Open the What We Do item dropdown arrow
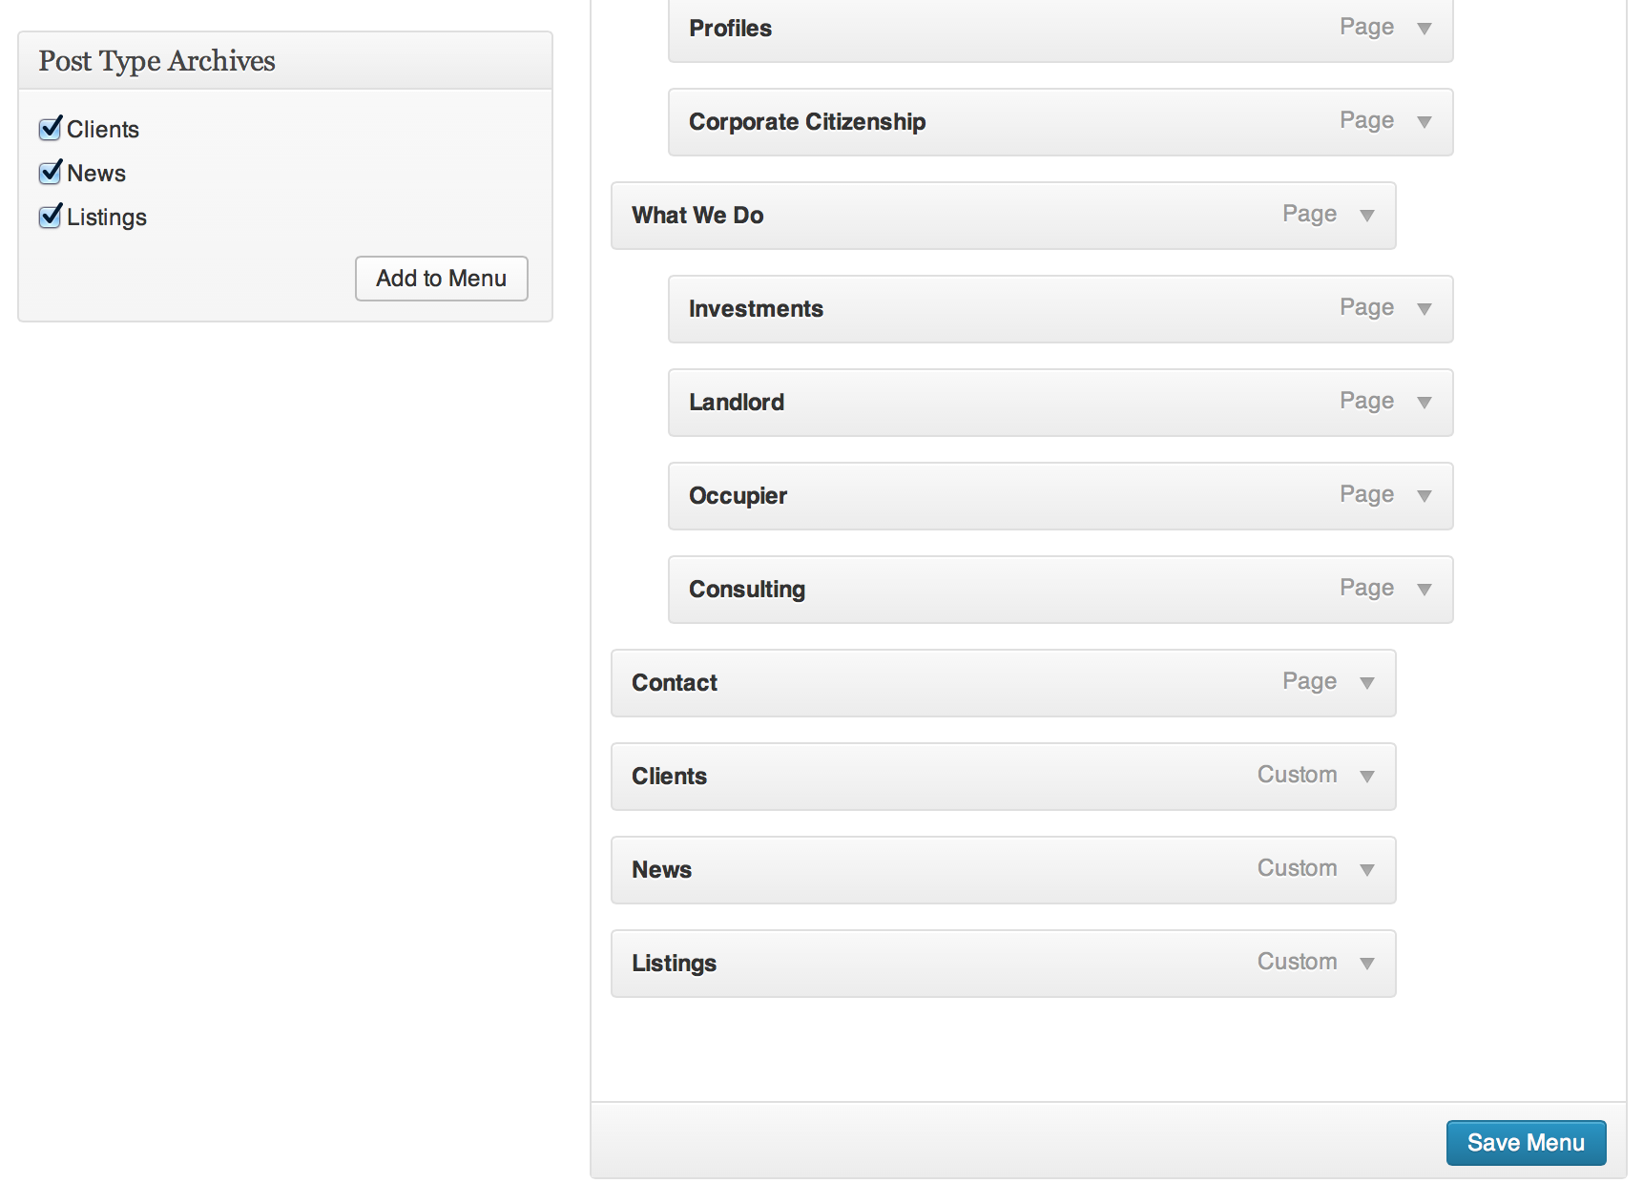Viewport: 1643px width, 1183px height. click(1367, 216)
